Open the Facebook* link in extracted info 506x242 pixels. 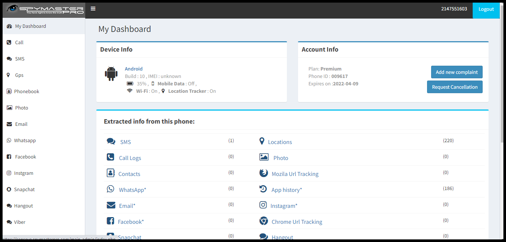pyautogui.click(x=131, y=222)
